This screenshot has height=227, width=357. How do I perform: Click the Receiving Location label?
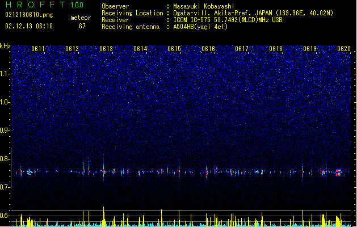click(x=132, y=13)
